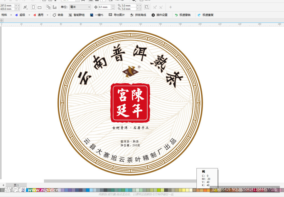Open the 特殊 plugin menu
This screenshot has height=197, width=284.
4,15
